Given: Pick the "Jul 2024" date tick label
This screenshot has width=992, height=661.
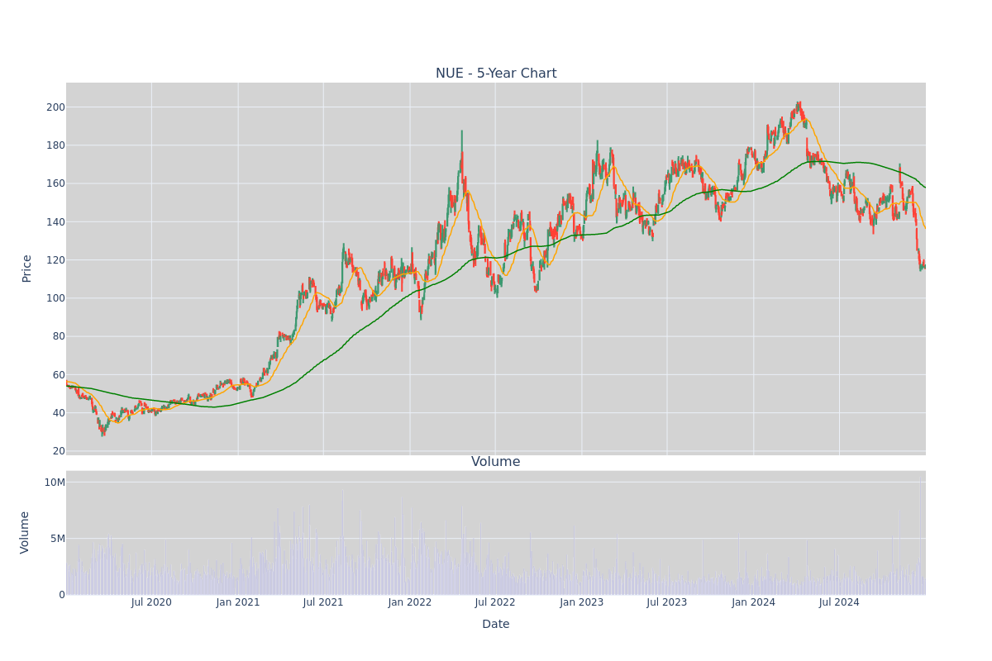Looking at the screenshot, I should (x=839, y=602).
